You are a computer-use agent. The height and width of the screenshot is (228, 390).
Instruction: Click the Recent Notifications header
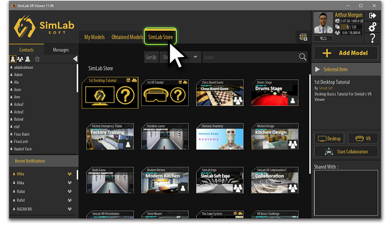click(44, 161)
